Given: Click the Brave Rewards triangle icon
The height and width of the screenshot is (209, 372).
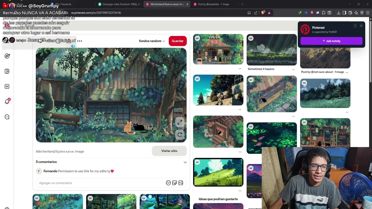Looking at the screenshot, I should tap(269, 13).
